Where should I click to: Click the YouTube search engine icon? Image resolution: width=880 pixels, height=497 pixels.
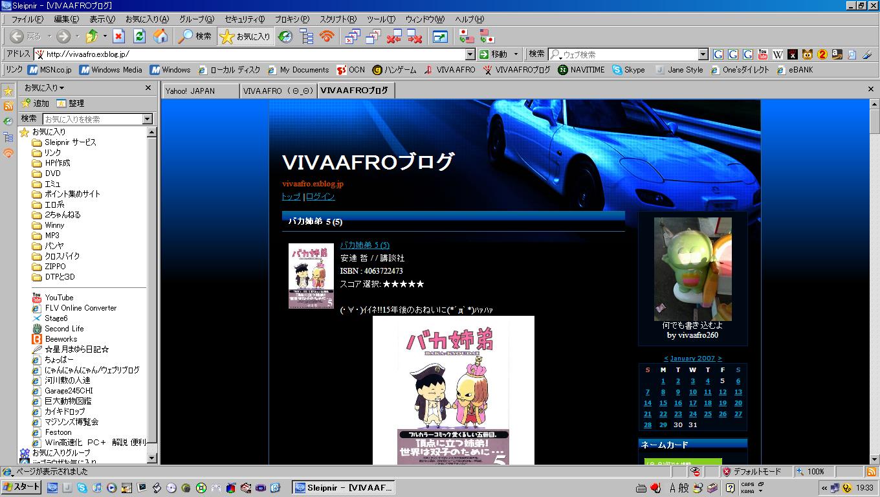pyautogui.click(x=763, y=54)
